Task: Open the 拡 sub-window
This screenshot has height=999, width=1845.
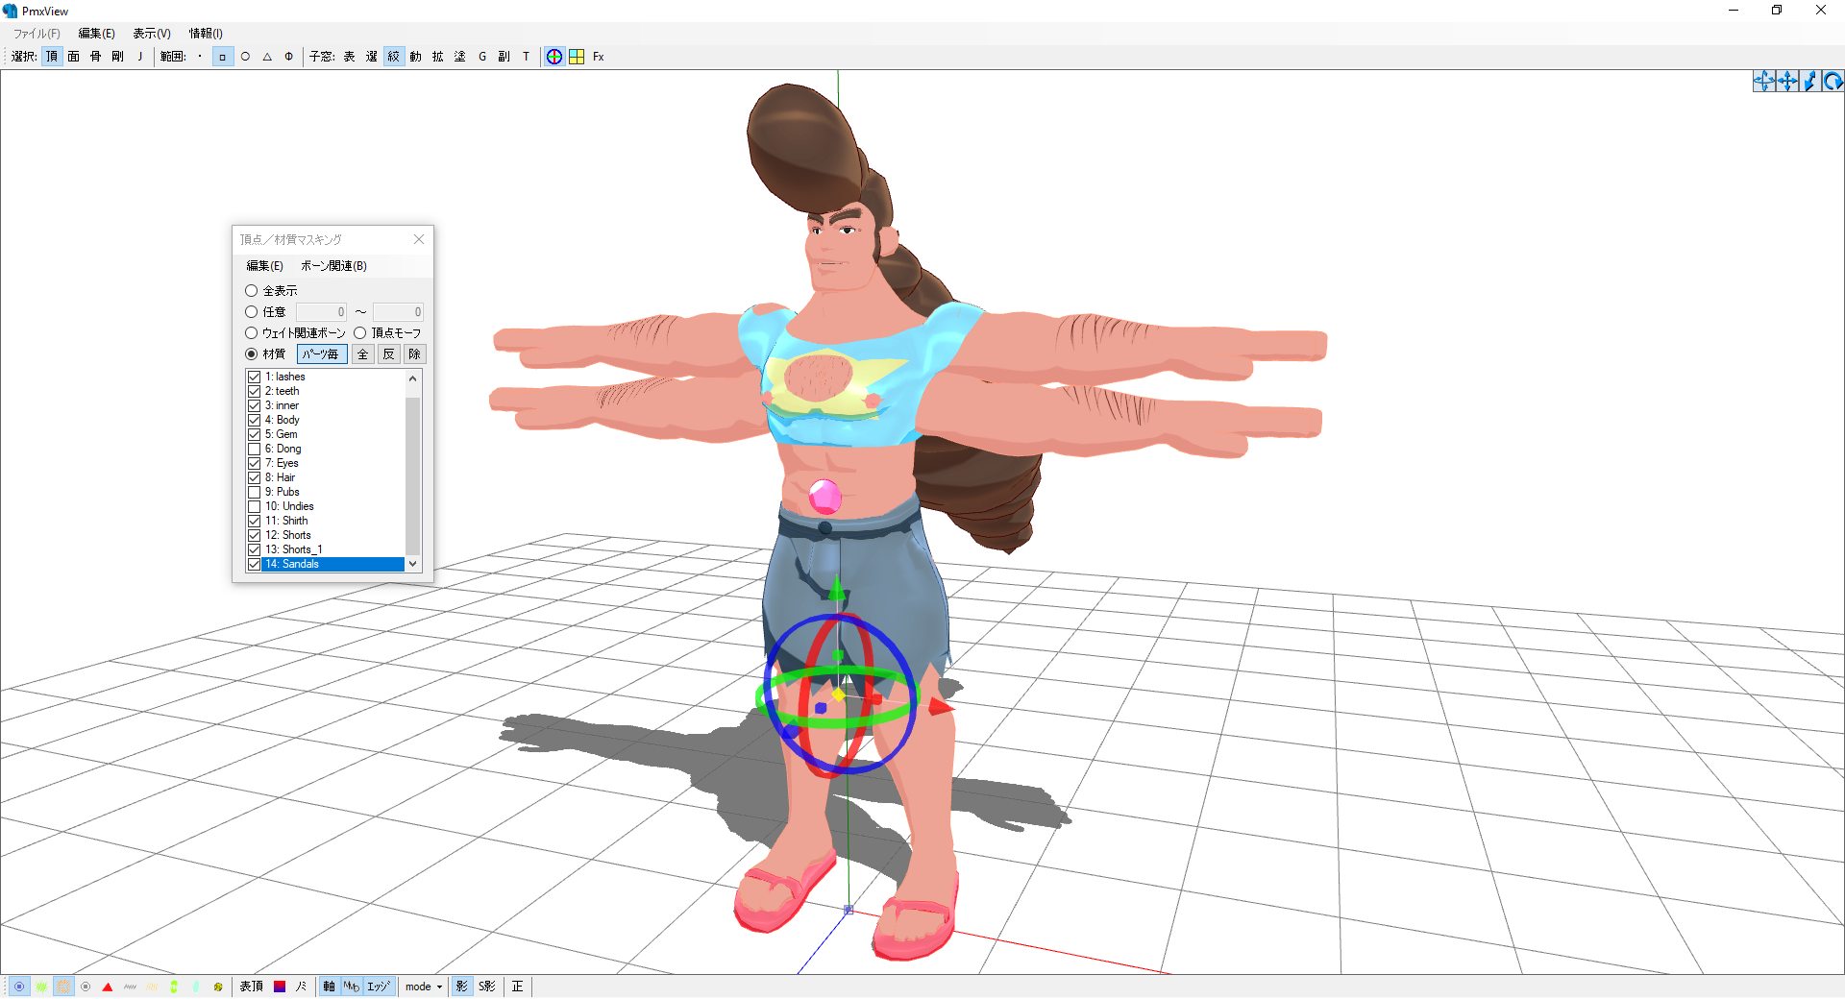Action: point(438,57)
